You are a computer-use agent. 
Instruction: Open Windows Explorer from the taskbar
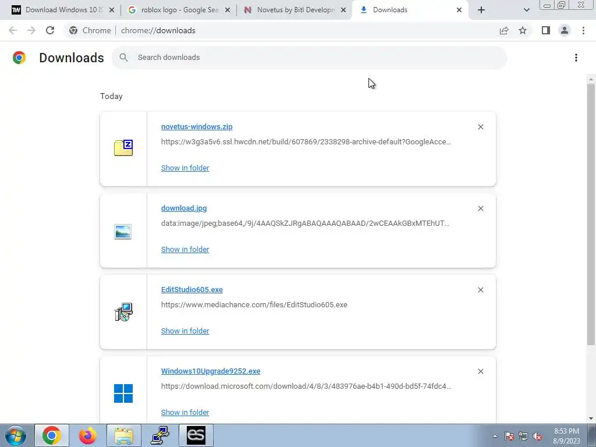[x=124, y=435]
